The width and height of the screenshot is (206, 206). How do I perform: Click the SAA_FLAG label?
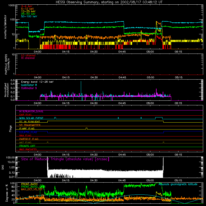pos(25,135)
